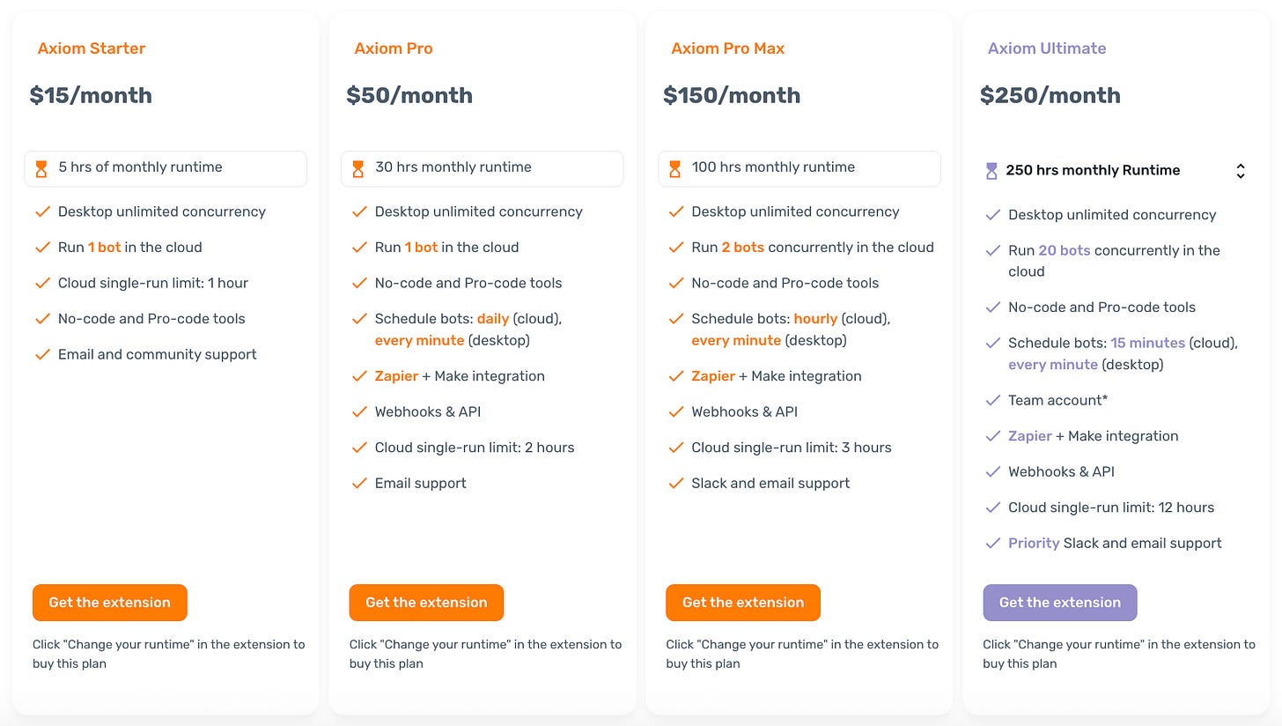This screenshot has height=726, width=1282.
Task: Select the 30 hrs monthly runtime box
Action: [483, 168]
